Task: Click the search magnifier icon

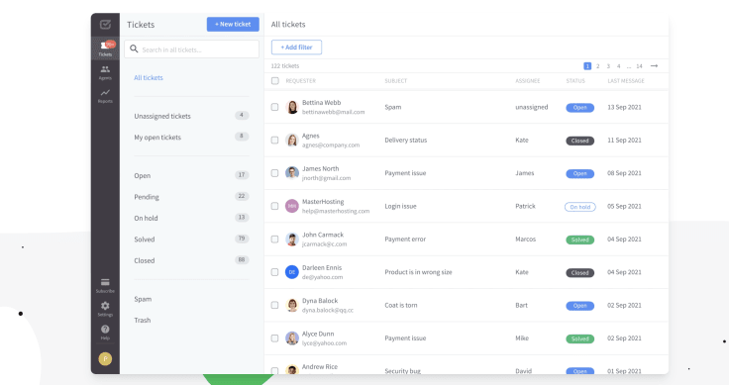Action: (x=134, y=48)
